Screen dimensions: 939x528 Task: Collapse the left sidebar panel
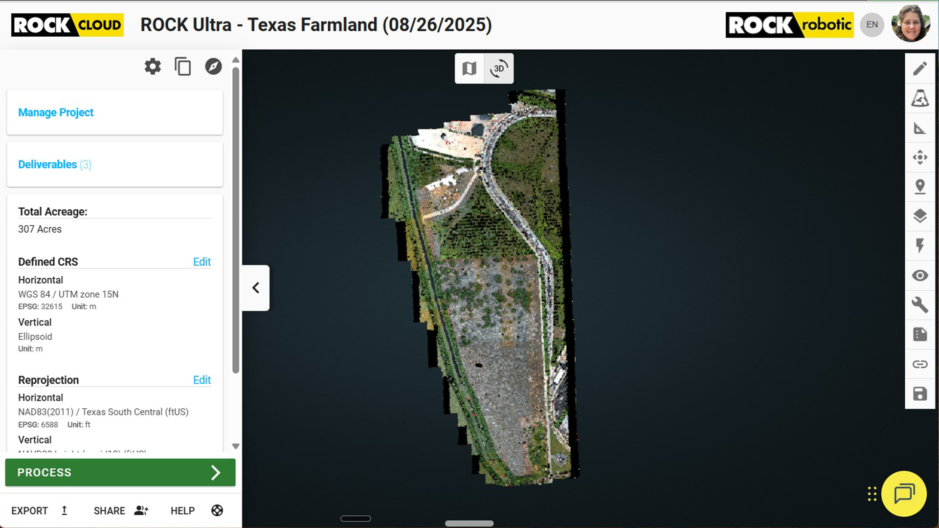(x=256, y=288)
